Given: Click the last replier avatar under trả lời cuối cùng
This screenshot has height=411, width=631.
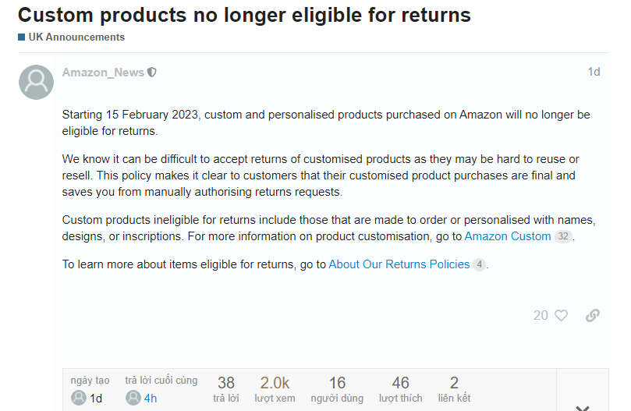Looking at the screenshot, I should click(133, 398).
